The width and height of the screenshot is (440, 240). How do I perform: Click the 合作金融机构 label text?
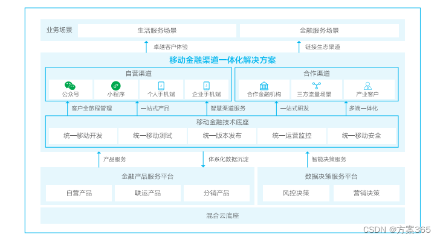(264, 95)
